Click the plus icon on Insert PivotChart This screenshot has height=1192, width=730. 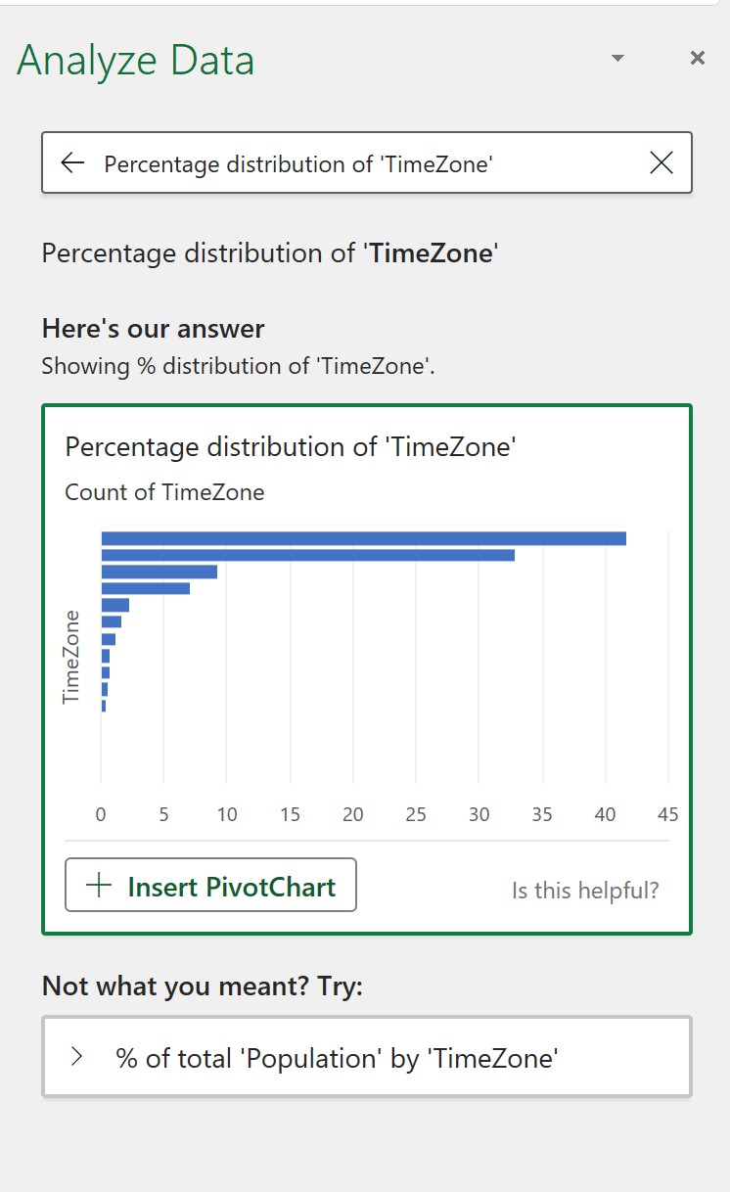(97, 884)
